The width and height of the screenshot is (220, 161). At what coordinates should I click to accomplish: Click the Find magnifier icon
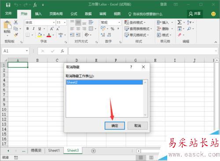189,29
